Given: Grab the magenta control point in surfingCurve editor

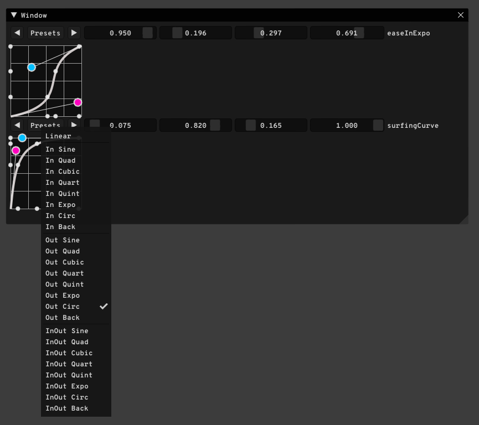Looking at the screenshot, I should click(16, 151).
